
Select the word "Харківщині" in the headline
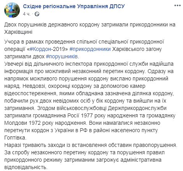pos(18,32)
